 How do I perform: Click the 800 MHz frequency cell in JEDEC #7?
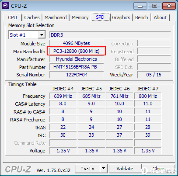148,96
